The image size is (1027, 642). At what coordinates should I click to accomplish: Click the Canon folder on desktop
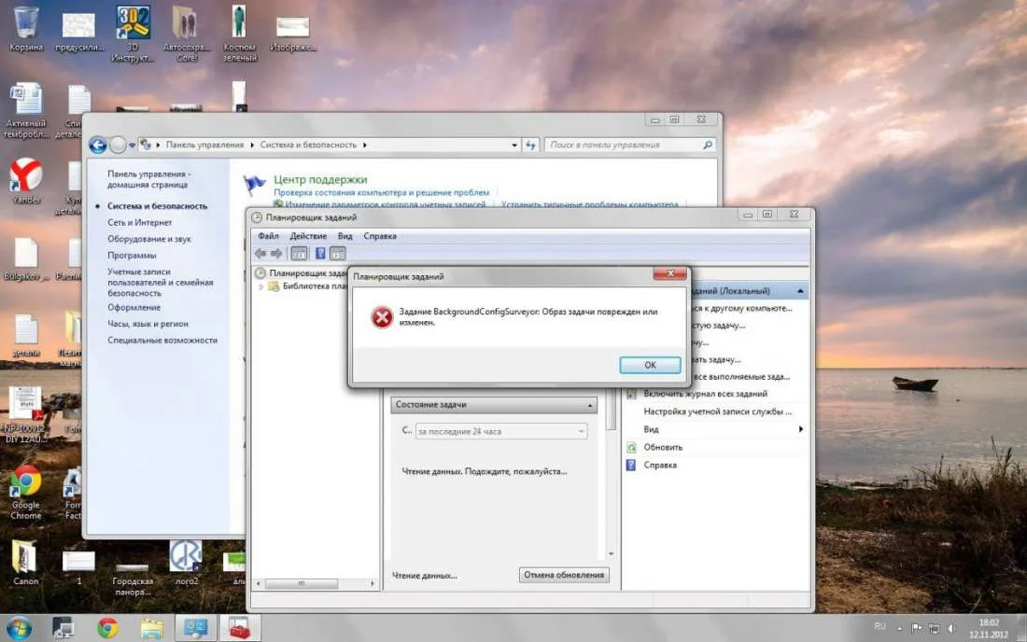pyautogui.click(x=25, y=562)
